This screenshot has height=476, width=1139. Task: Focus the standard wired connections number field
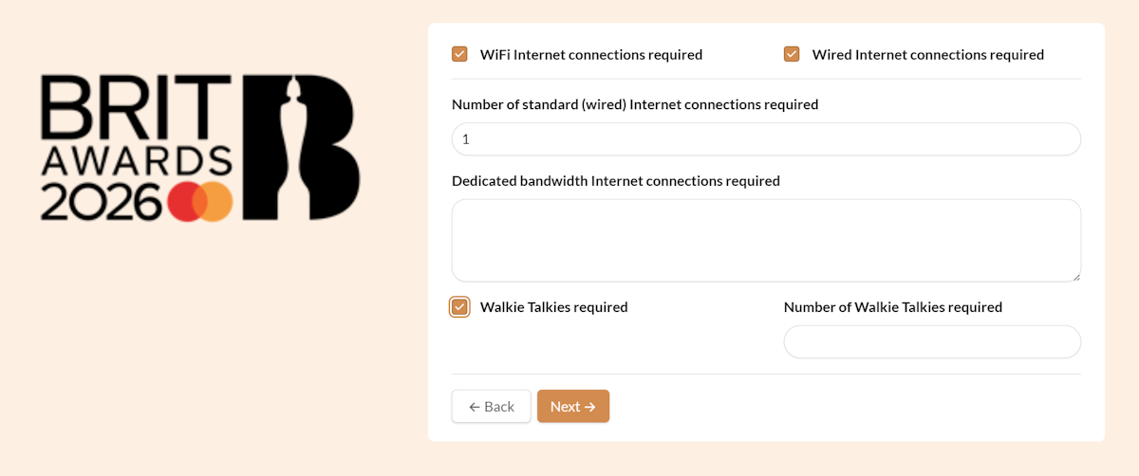pyautogui.click(x=766, y=139)
